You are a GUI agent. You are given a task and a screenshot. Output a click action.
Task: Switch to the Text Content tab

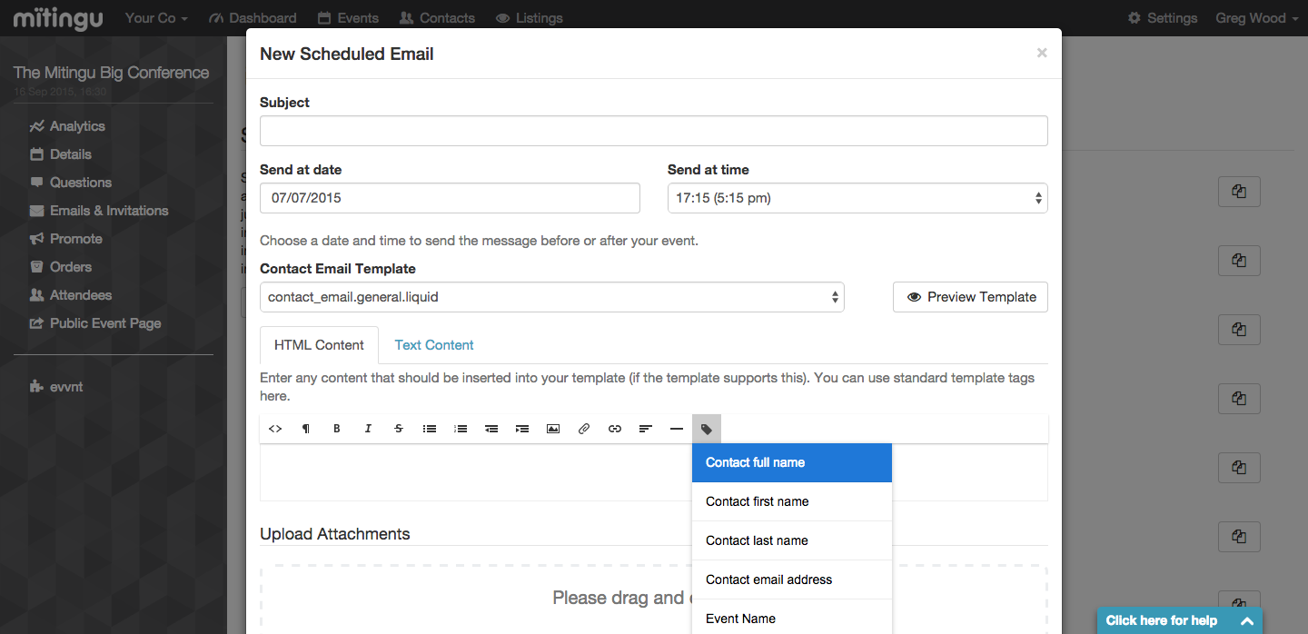[434, 345]
